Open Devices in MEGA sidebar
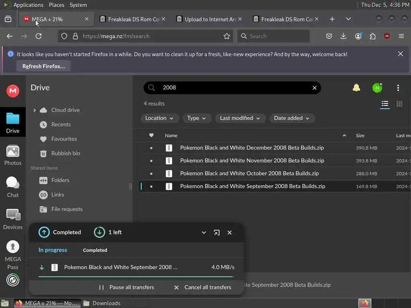 pyautogui.click(x=12, y=219)
